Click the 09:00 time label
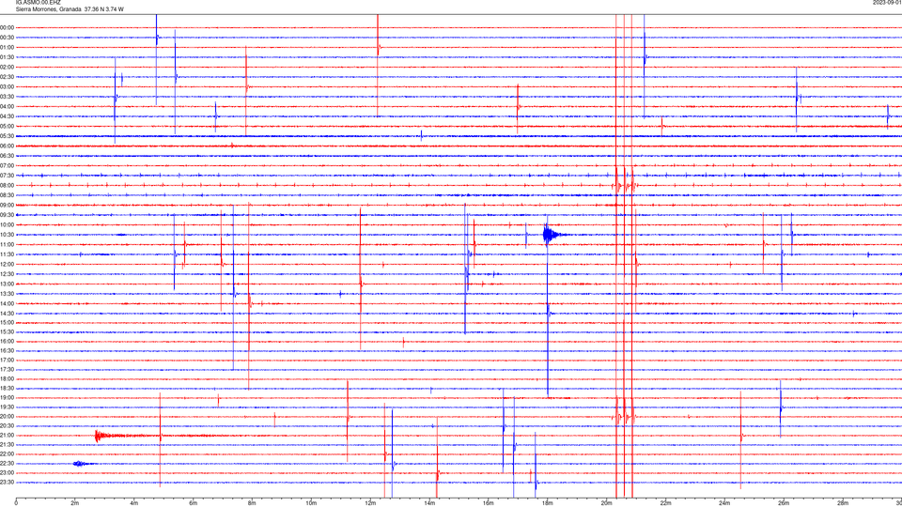 8,206
